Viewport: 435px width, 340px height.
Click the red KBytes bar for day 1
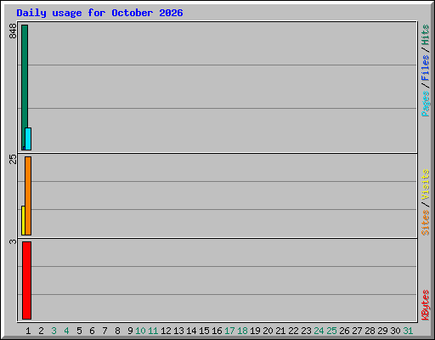pyautogui.click(x=26, y=280)
